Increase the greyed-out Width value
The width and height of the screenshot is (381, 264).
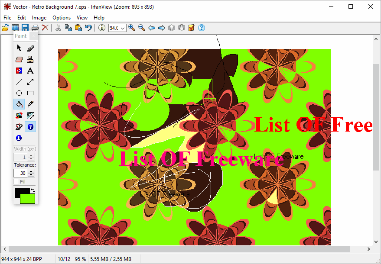31,155
